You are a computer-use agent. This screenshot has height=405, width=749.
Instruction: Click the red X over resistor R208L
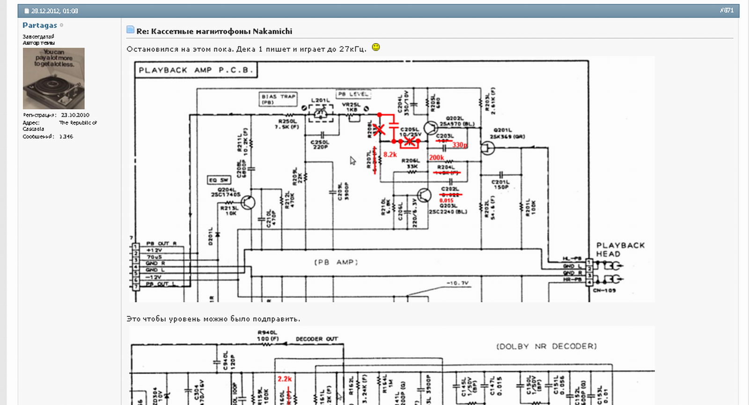point(379,129)
